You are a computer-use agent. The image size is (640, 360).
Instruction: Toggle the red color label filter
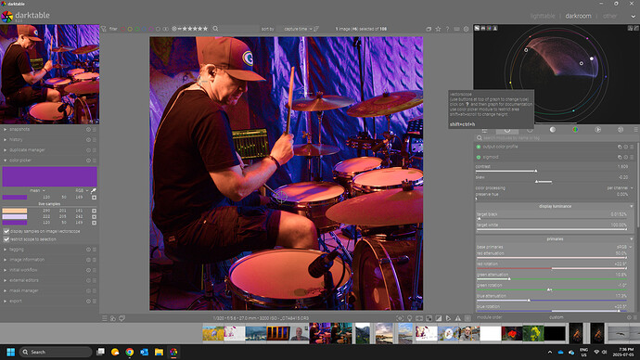pos(122,29)
